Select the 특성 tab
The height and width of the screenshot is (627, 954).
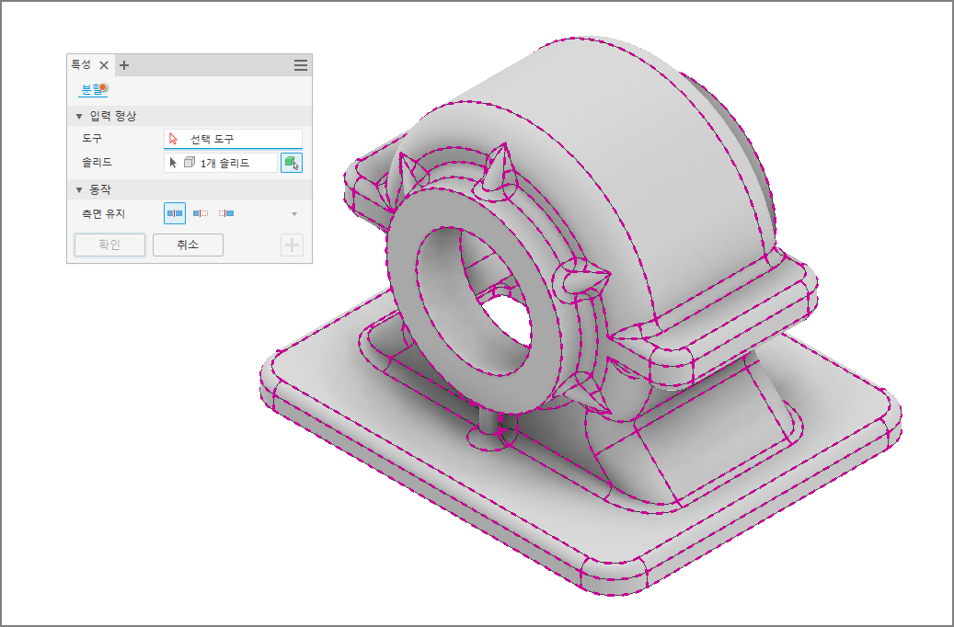(x=81, y=64)
